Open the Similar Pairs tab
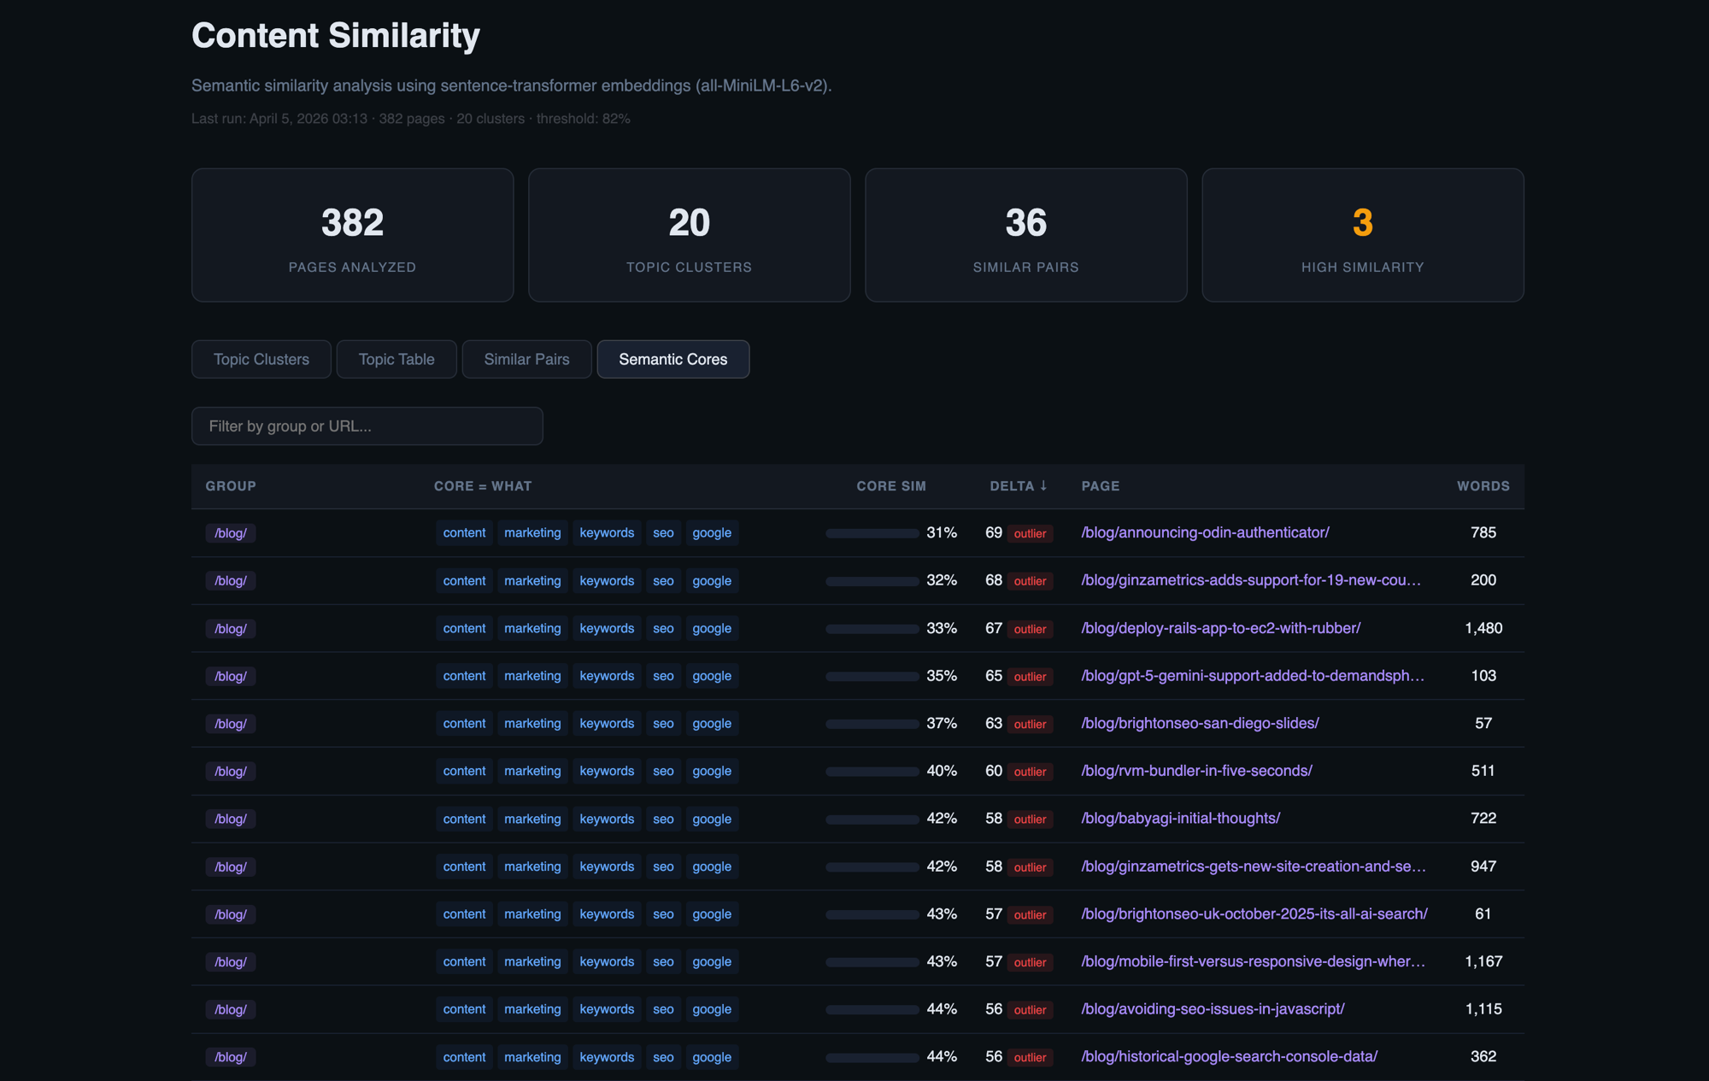 click(x=526, y=359)
